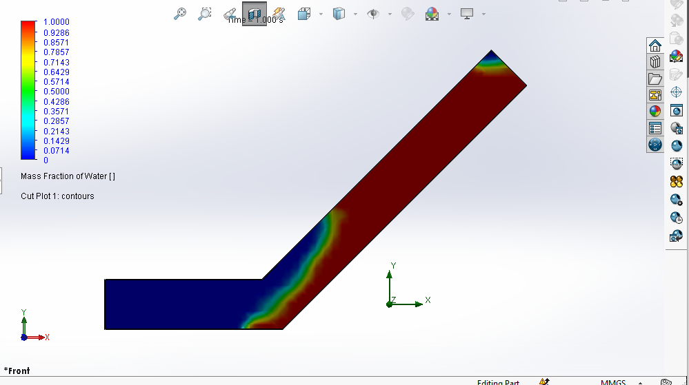The height and width of the screenshot is (385, 689).
Task: Click the Display Style icon
Action: click(x=339, y=14)
